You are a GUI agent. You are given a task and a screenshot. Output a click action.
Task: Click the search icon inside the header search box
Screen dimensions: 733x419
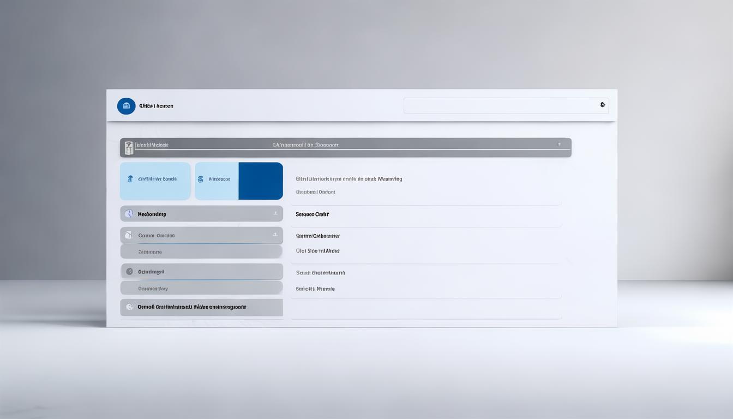pos(603,105)
